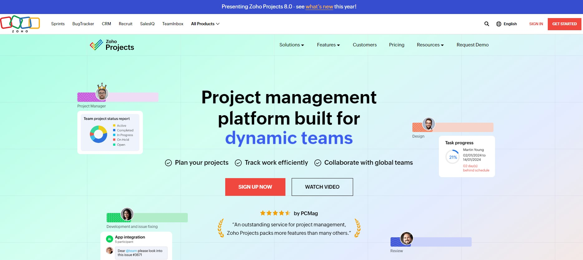Click the "@team" mention in the message
583x260 pixels.
[131, 251]
